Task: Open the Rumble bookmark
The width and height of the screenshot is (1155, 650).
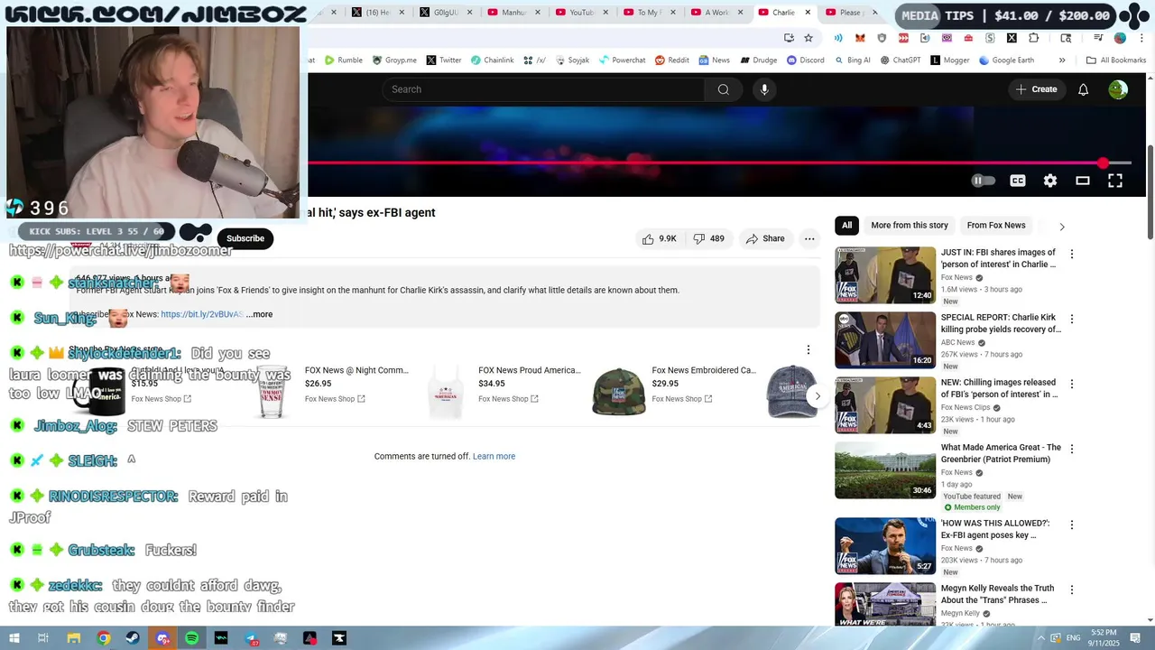Action: [343, 60]
